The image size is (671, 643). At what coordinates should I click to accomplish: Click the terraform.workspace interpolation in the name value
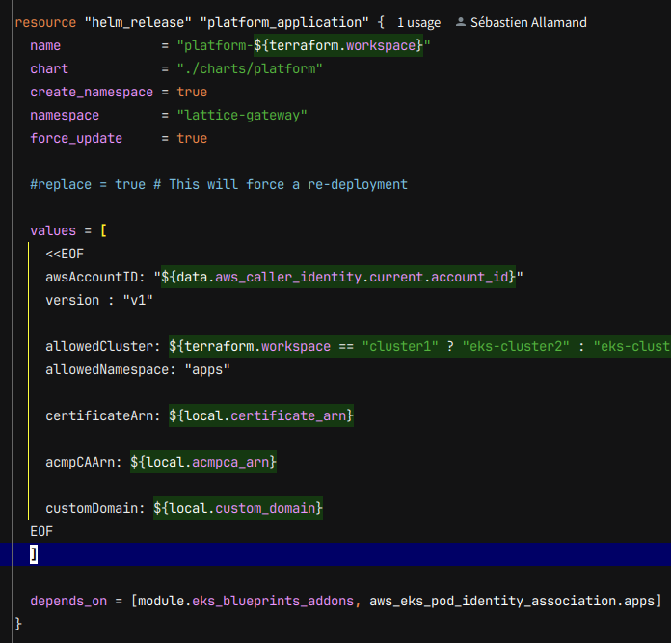pyautogui.click(x=338, y=45)
